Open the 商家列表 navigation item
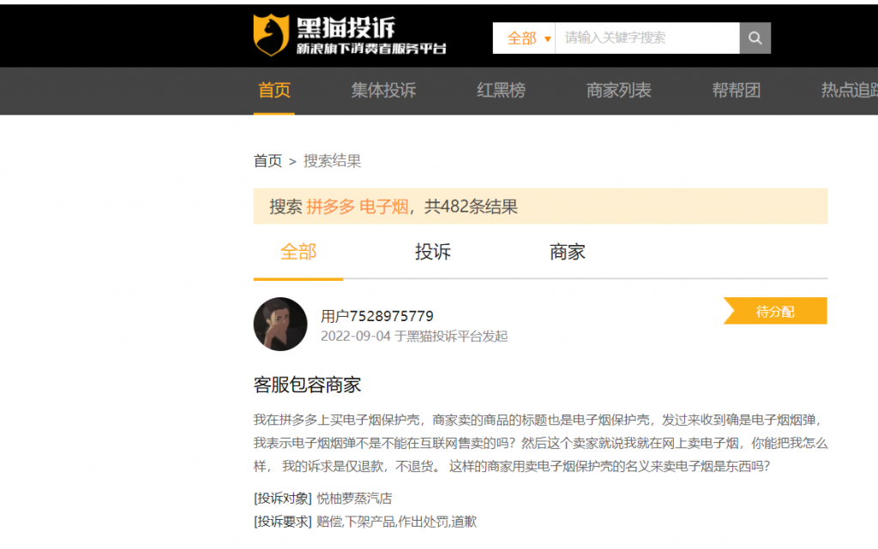Screen dimensions: 878x549 coord(619,90)
